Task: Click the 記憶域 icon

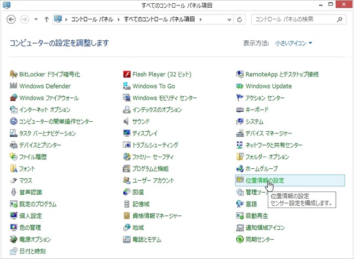Action: pyautogui.click(x=127, y=204)
